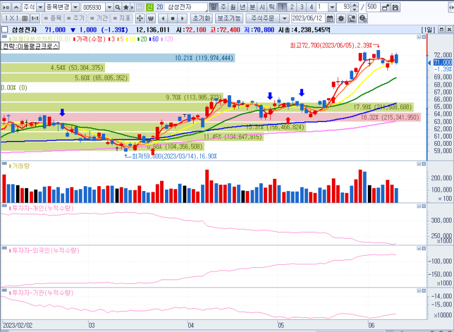Viewport: 454px width, 332px height.
Task: Toggle the 일 daily period button
Action: (213, 7)
